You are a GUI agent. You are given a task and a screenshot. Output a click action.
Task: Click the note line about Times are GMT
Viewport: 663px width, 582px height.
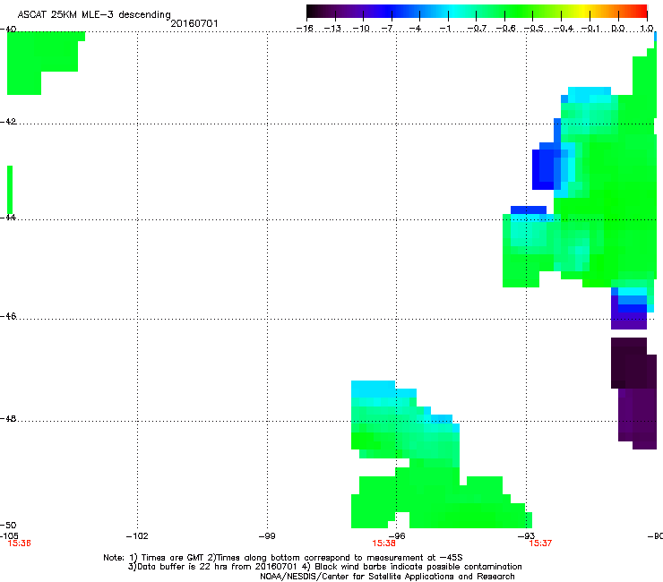(283, 558)
